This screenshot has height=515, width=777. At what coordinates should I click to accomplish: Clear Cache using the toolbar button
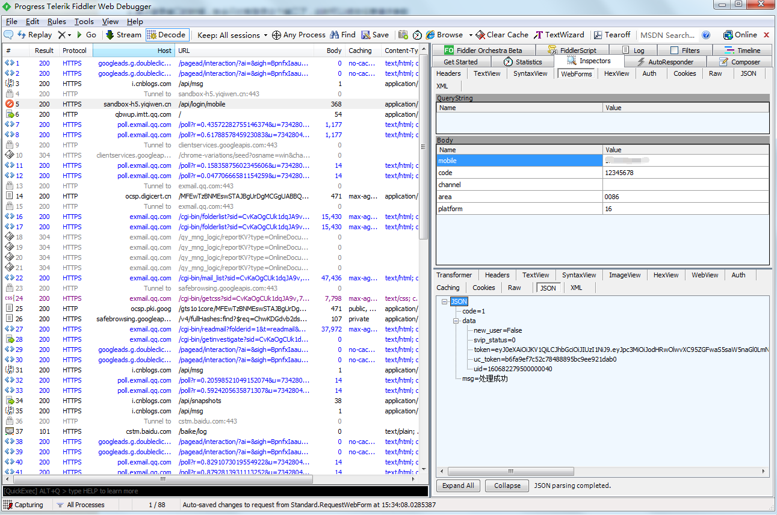502,35
